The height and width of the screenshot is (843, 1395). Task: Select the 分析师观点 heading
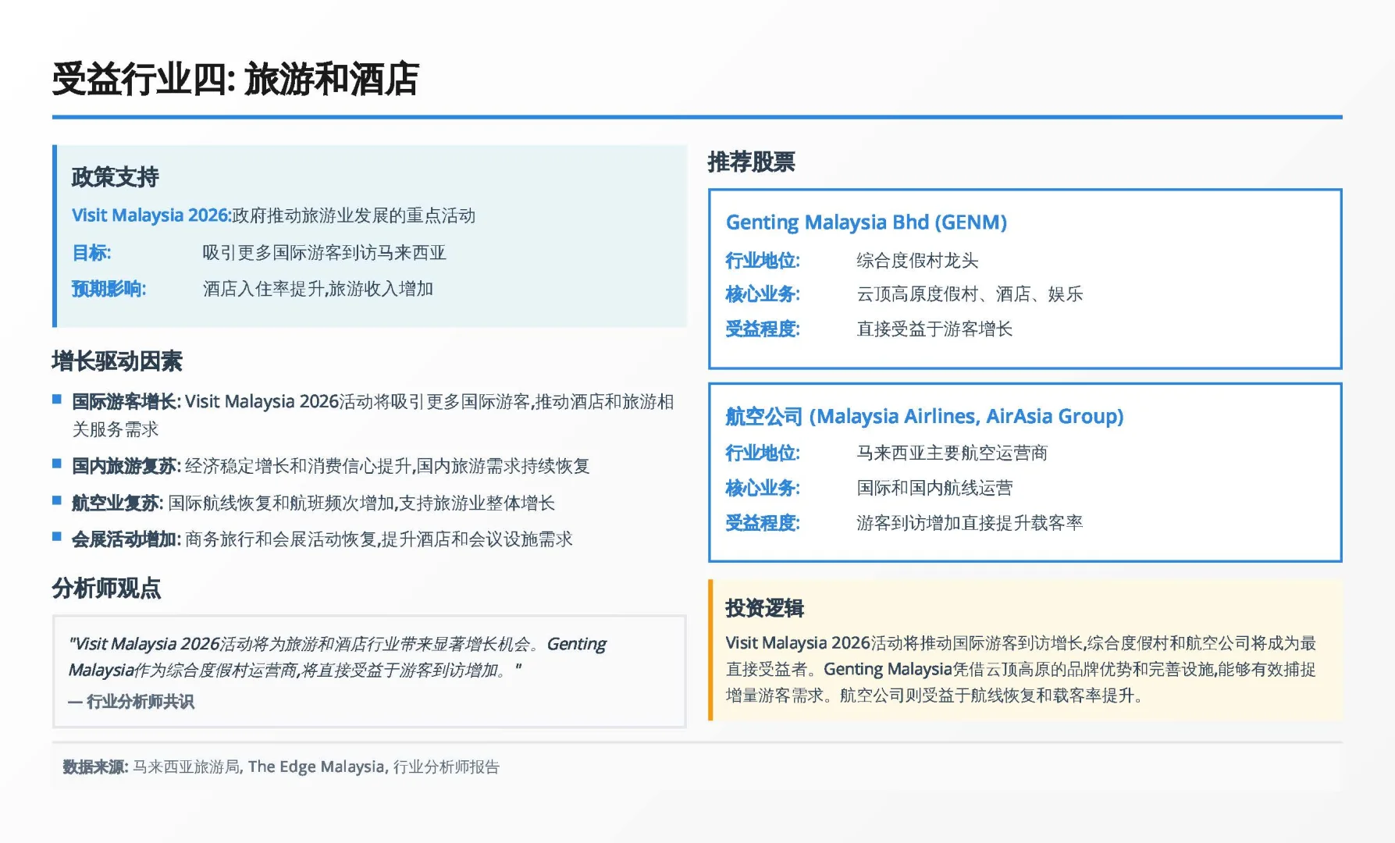pyautogui.click(x=106, y=589)
